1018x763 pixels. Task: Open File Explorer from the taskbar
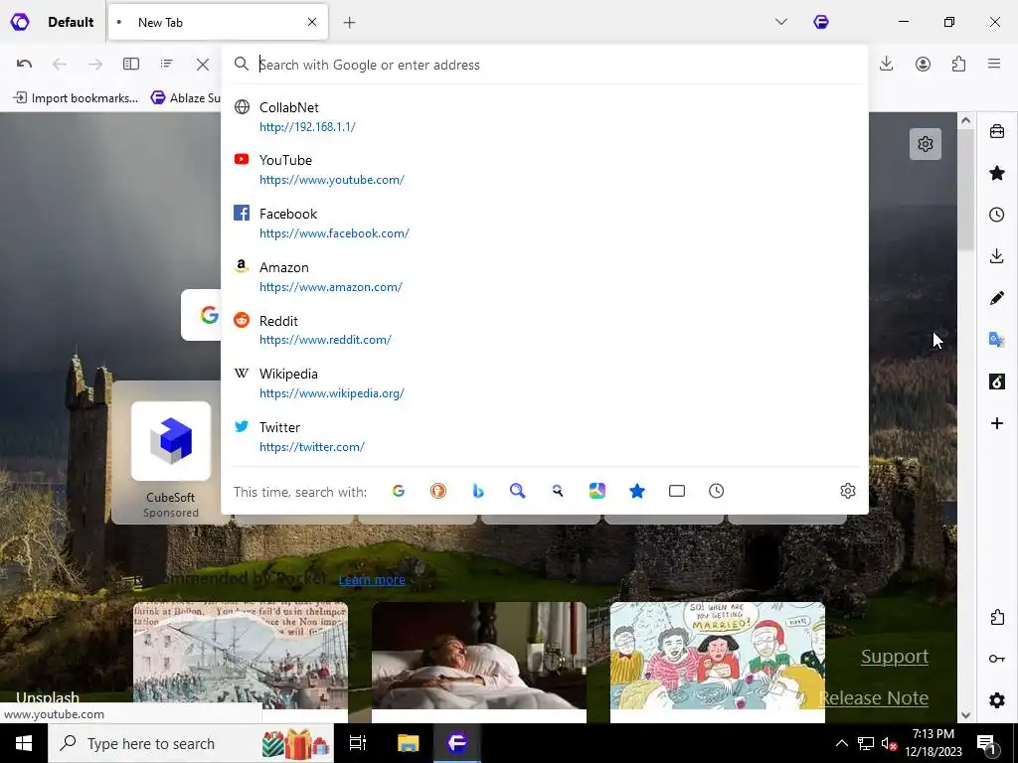click(x=408, y=743)
